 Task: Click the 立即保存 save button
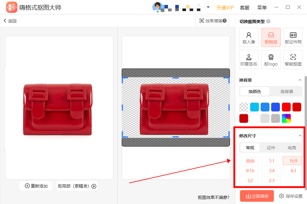pyautogui.click(x=257, y=196)
